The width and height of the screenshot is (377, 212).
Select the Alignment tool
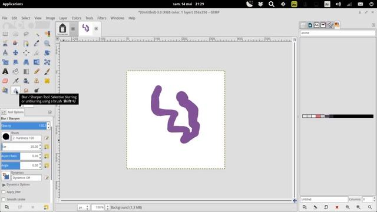[x=26, y=52]
